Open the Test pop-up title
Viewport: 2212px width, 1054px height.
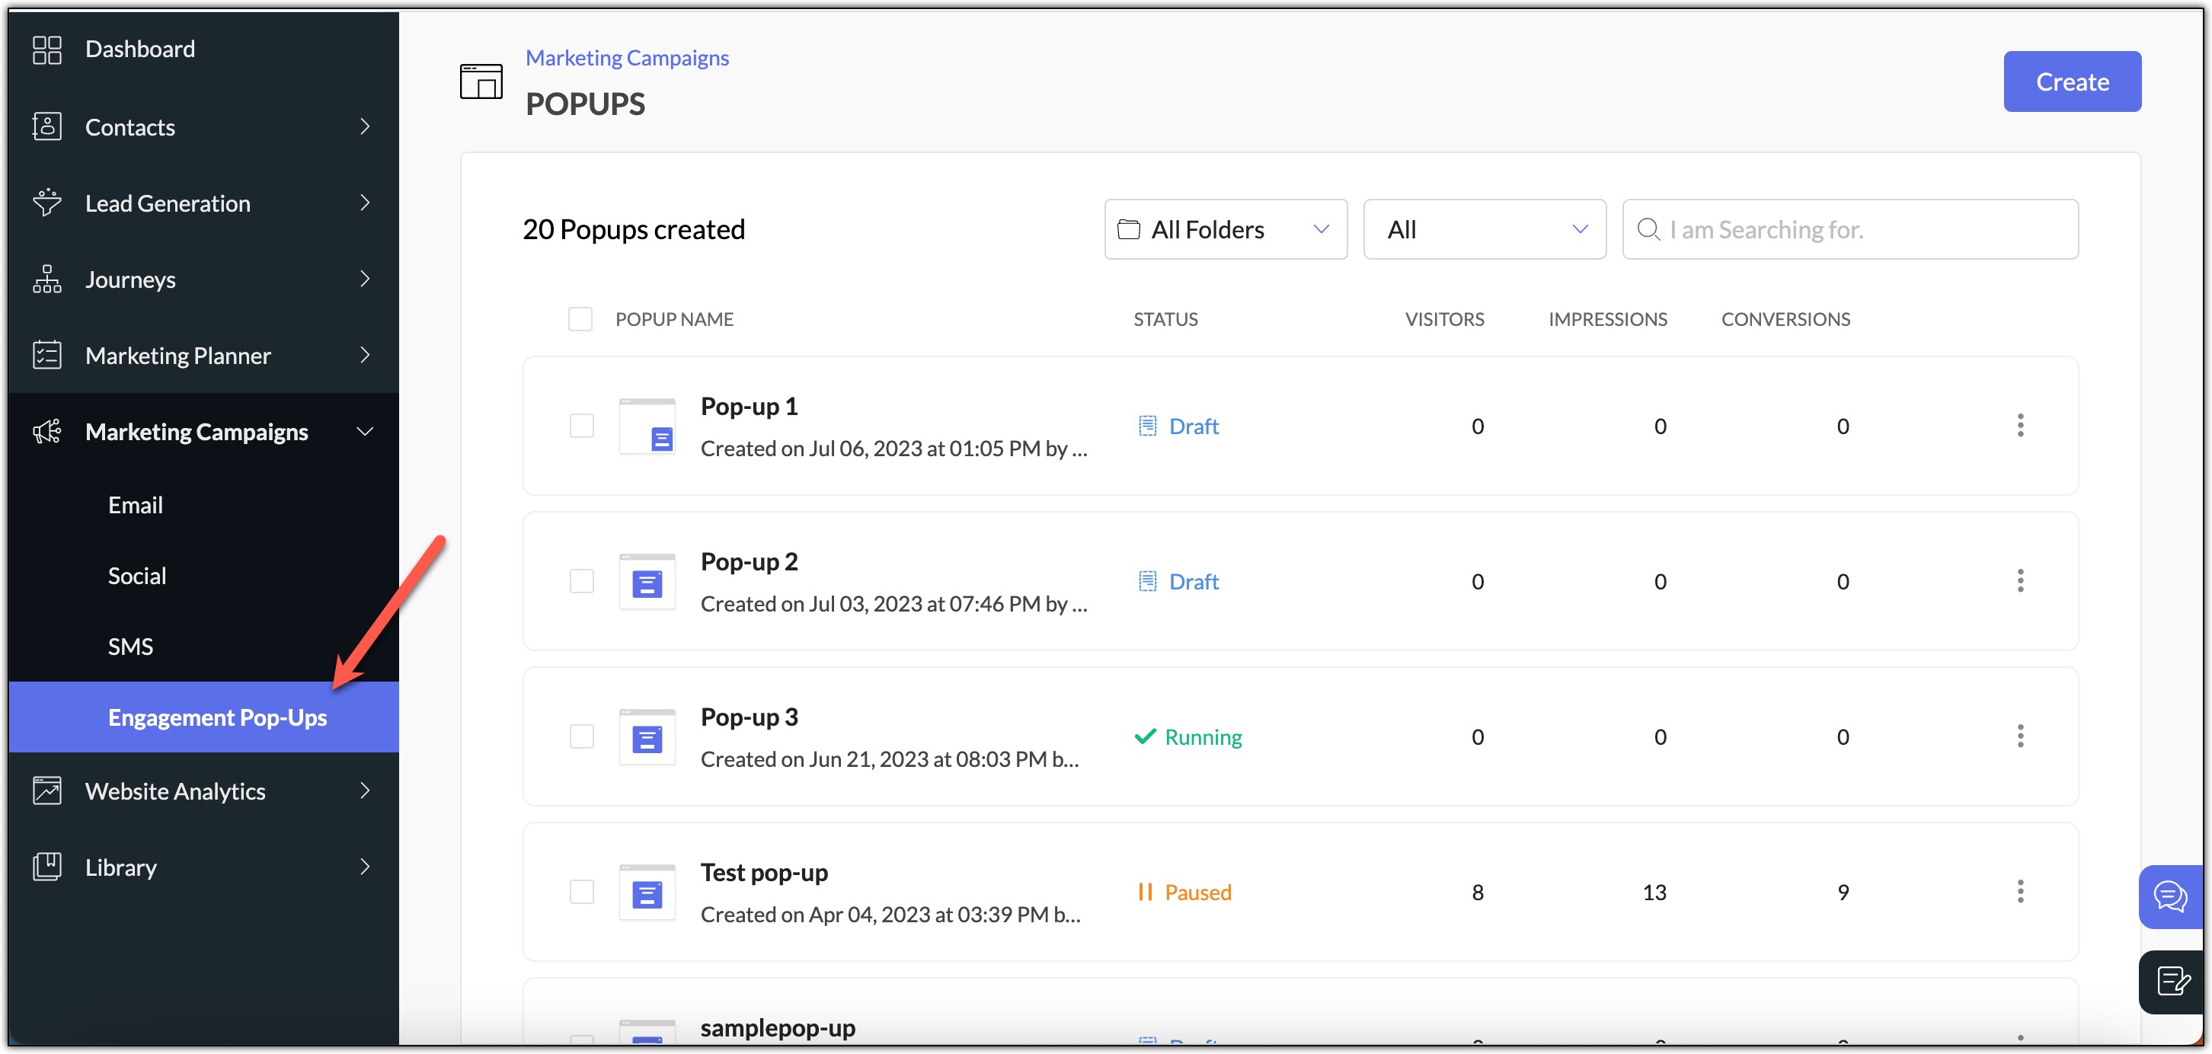[764, 872]
